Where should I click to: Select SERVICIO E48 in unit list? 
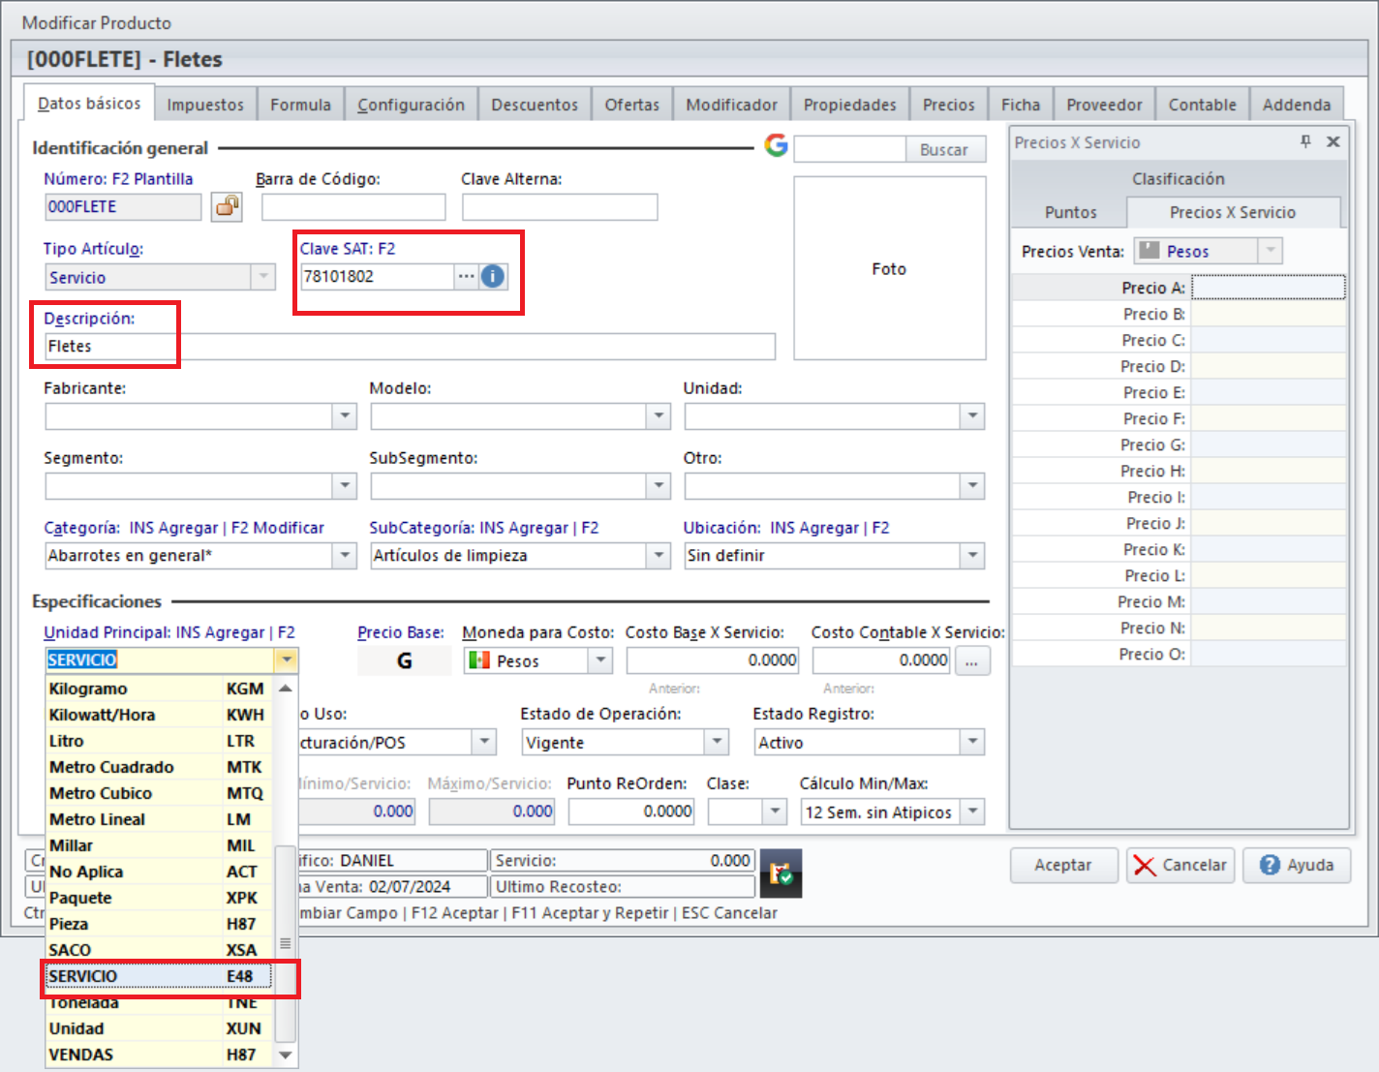pos(159,976)
